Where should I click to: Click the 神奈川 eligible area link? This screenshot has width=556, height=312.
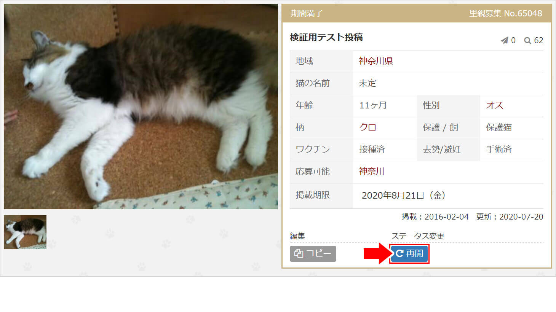pos(371,171)
